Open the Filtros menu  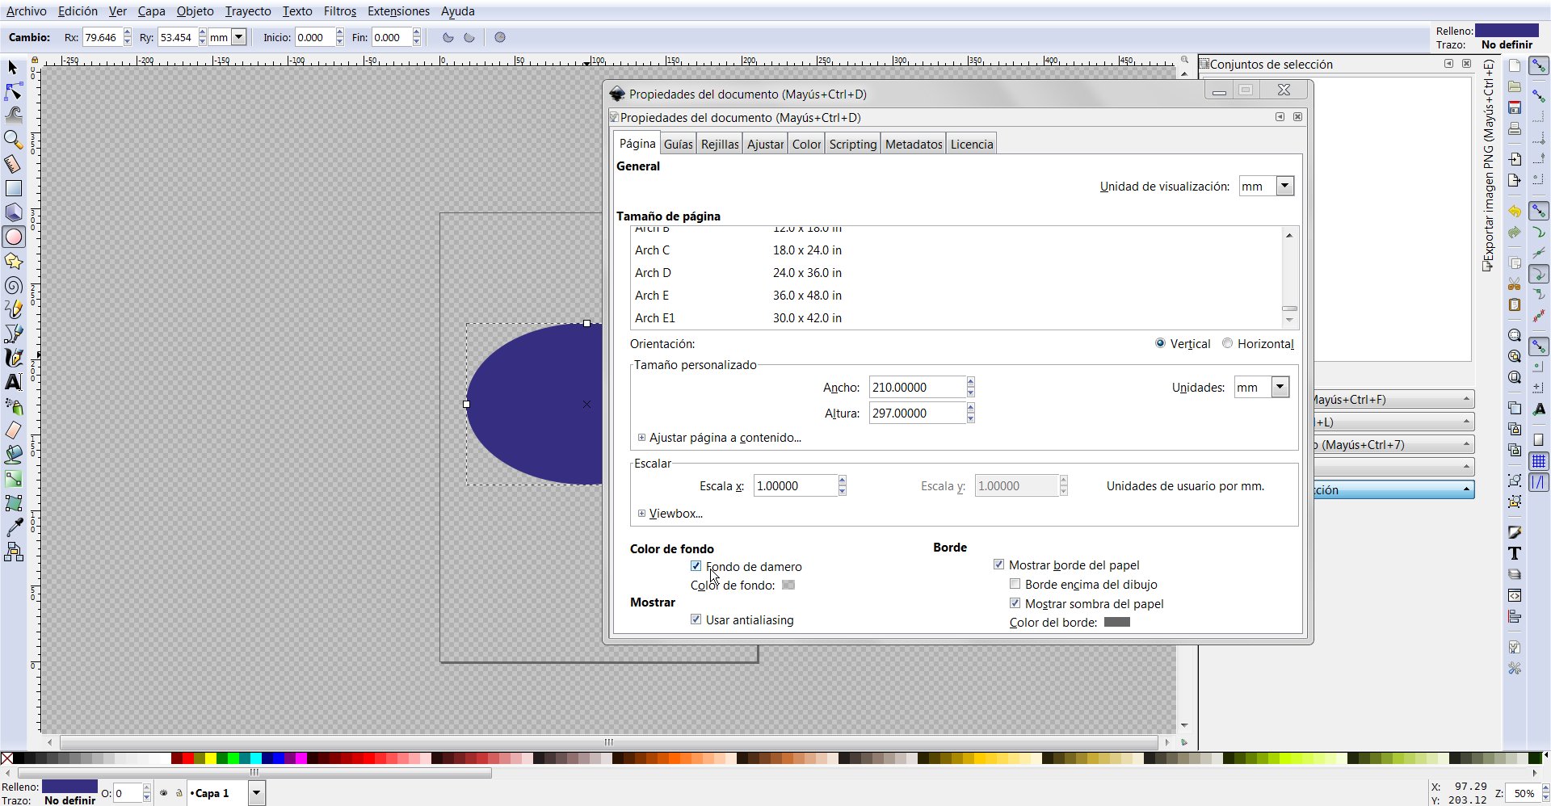pos(339,11)
